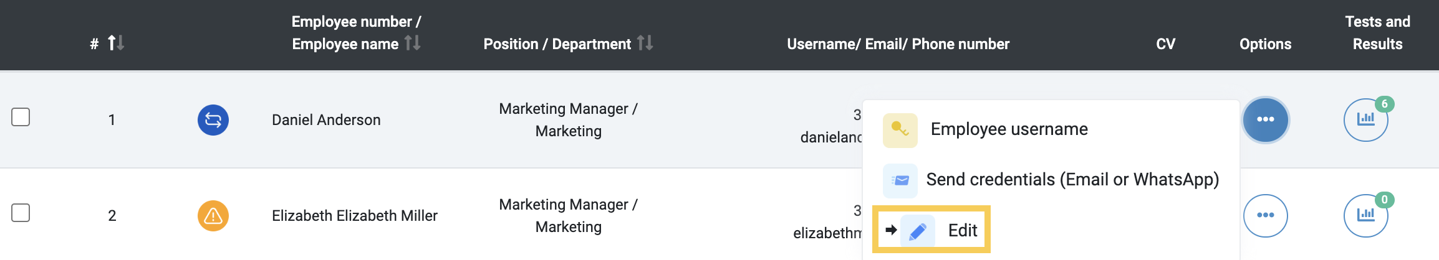The height and width of the screenshot is (260, 1439).
Task: Open the options dots button for Elizabeth Miller
Action: pyautogui.click(x=1266, y=216)
